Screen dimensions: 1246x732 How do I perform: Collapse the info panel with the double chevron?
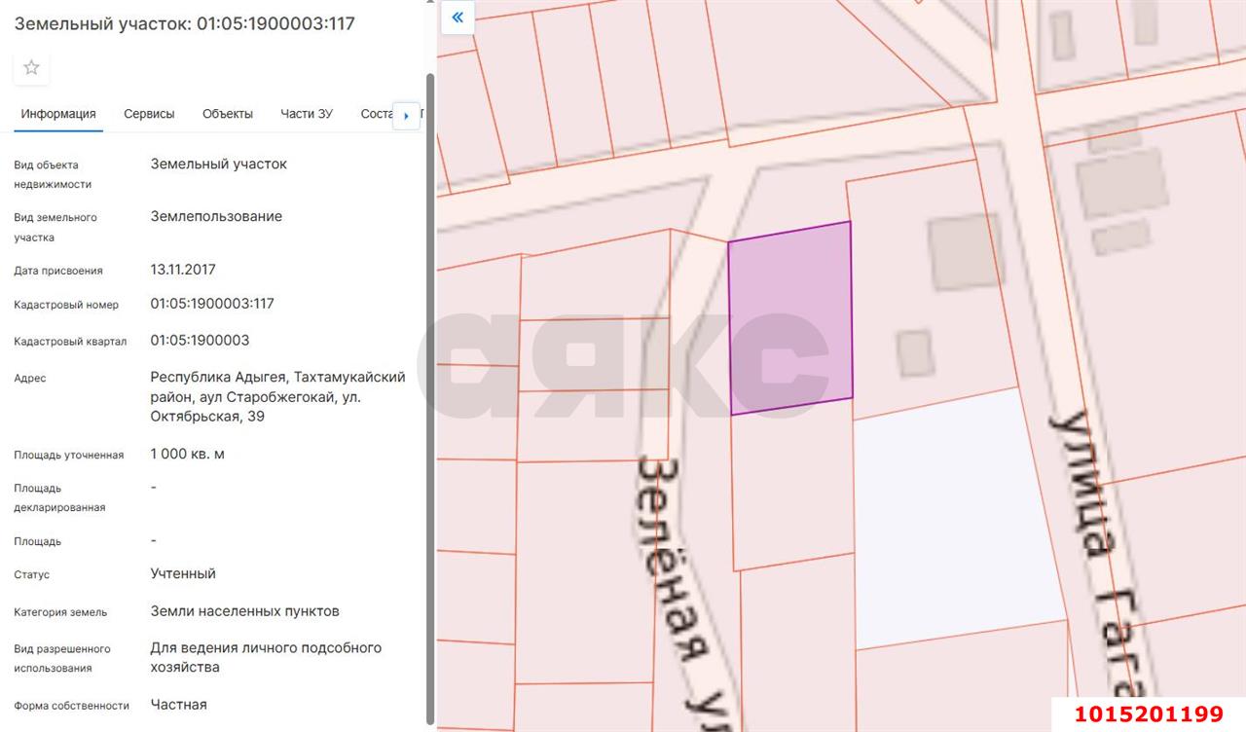(458, 18)
